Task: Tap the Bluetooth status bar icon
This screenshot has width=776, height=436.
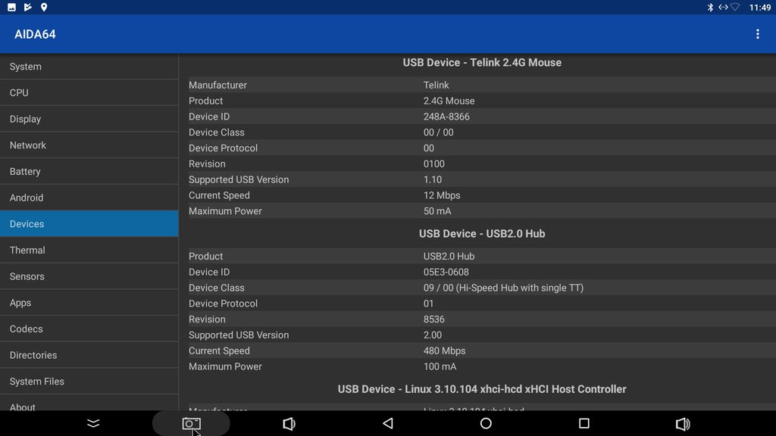Action: click(710, 8)
